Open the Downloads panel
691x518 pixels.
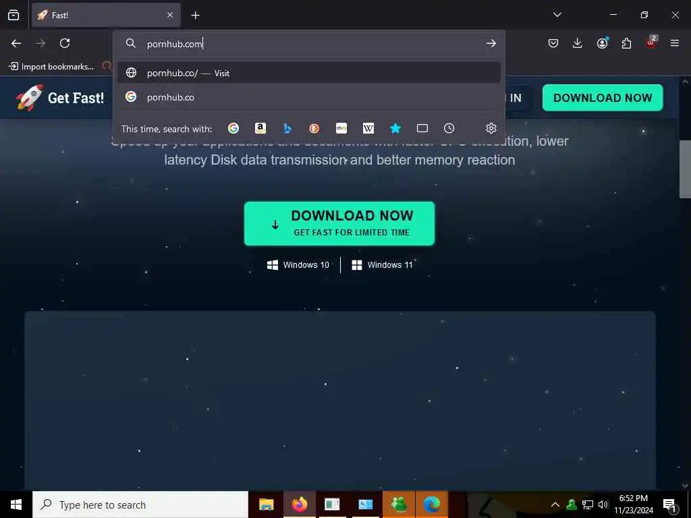pos(578,43)
